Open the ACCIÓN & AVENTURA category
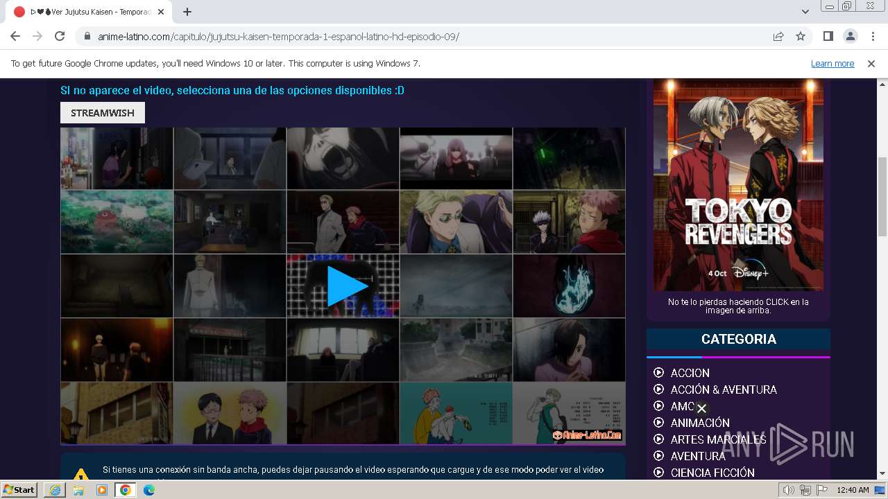Viewport: 888px width, 499px height. (x=724, y=389)
